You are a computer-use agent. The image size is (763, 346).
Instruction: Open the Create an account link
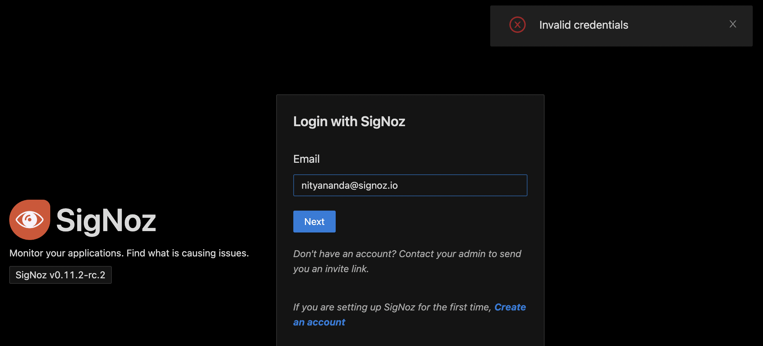510,307
